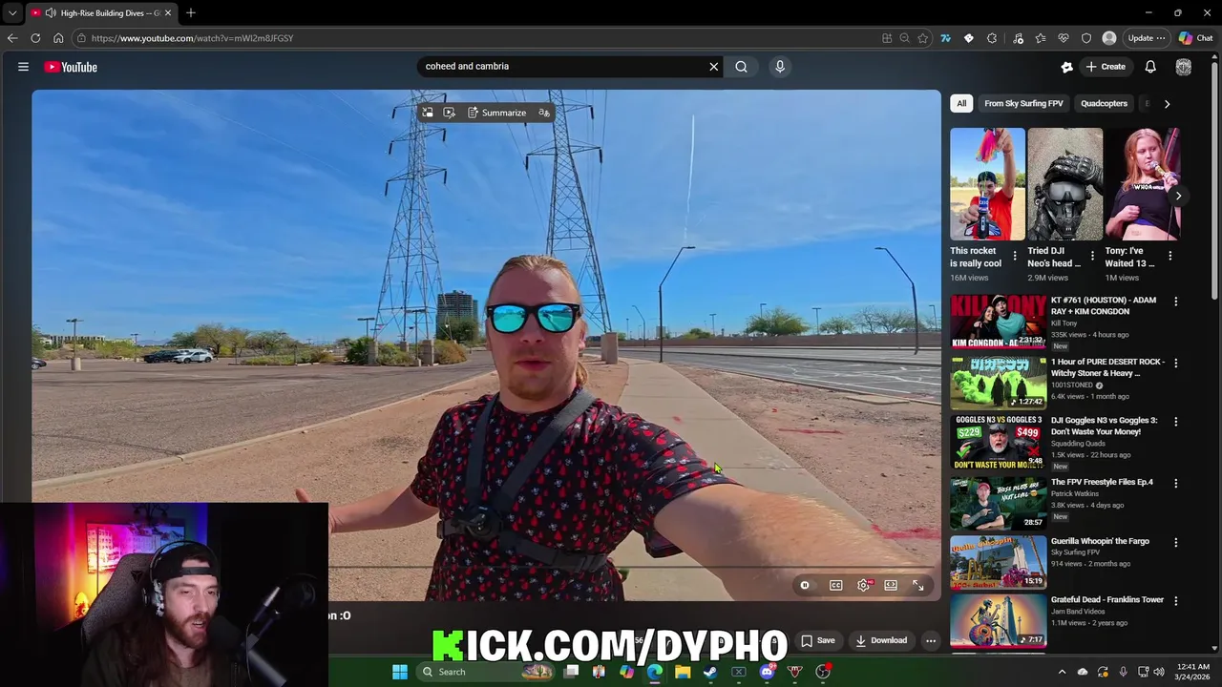Save the video to a playlist
Screen dimensions: 1222x687
click(818, 640)
